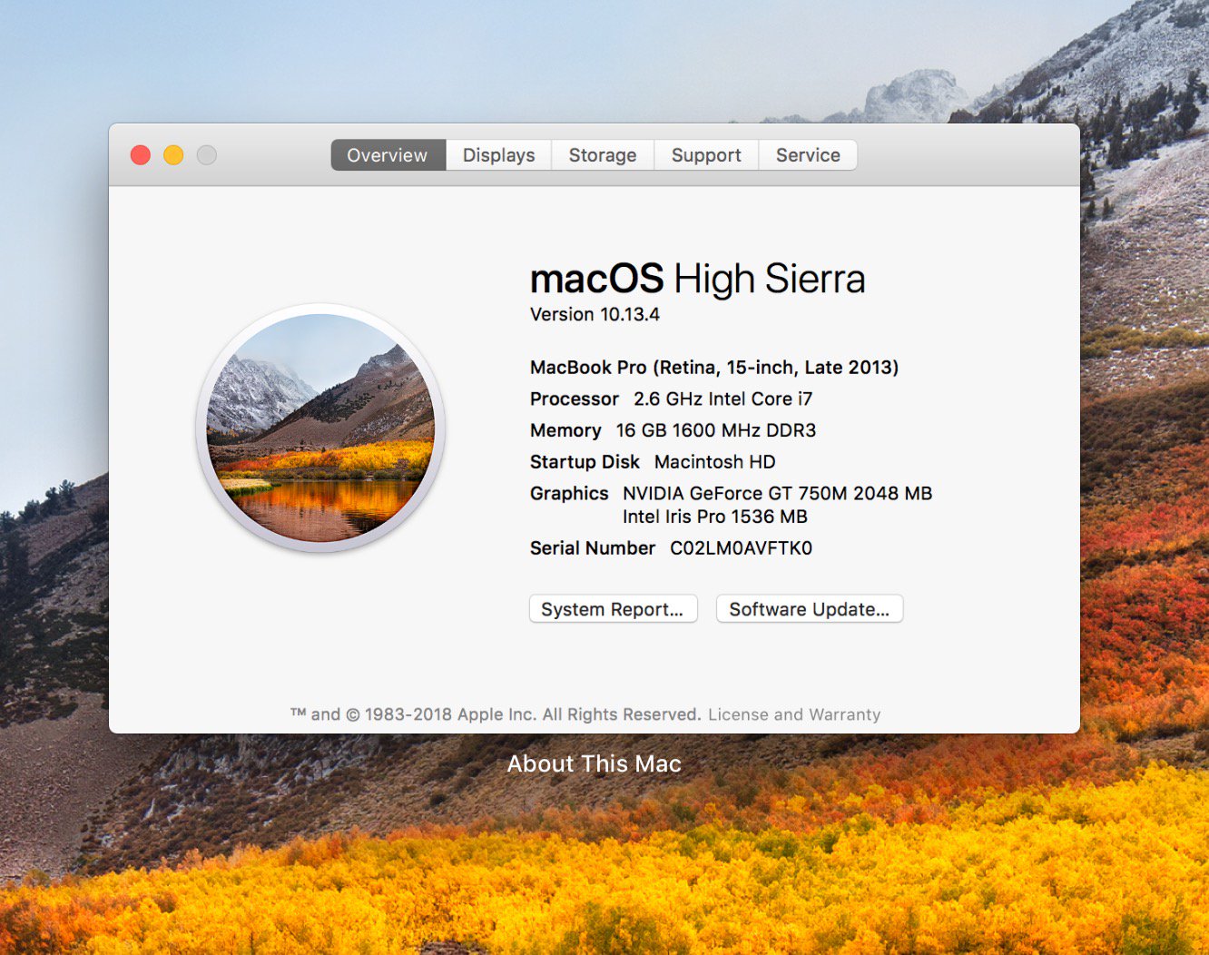Click the Version 10.13.4 text
Viewport: 1209px width, 955px height.
coord(595,314)
